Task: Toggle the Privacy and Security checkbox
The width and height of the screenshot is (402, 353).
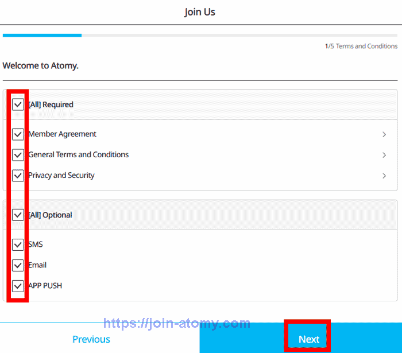Action: (18, 176)
